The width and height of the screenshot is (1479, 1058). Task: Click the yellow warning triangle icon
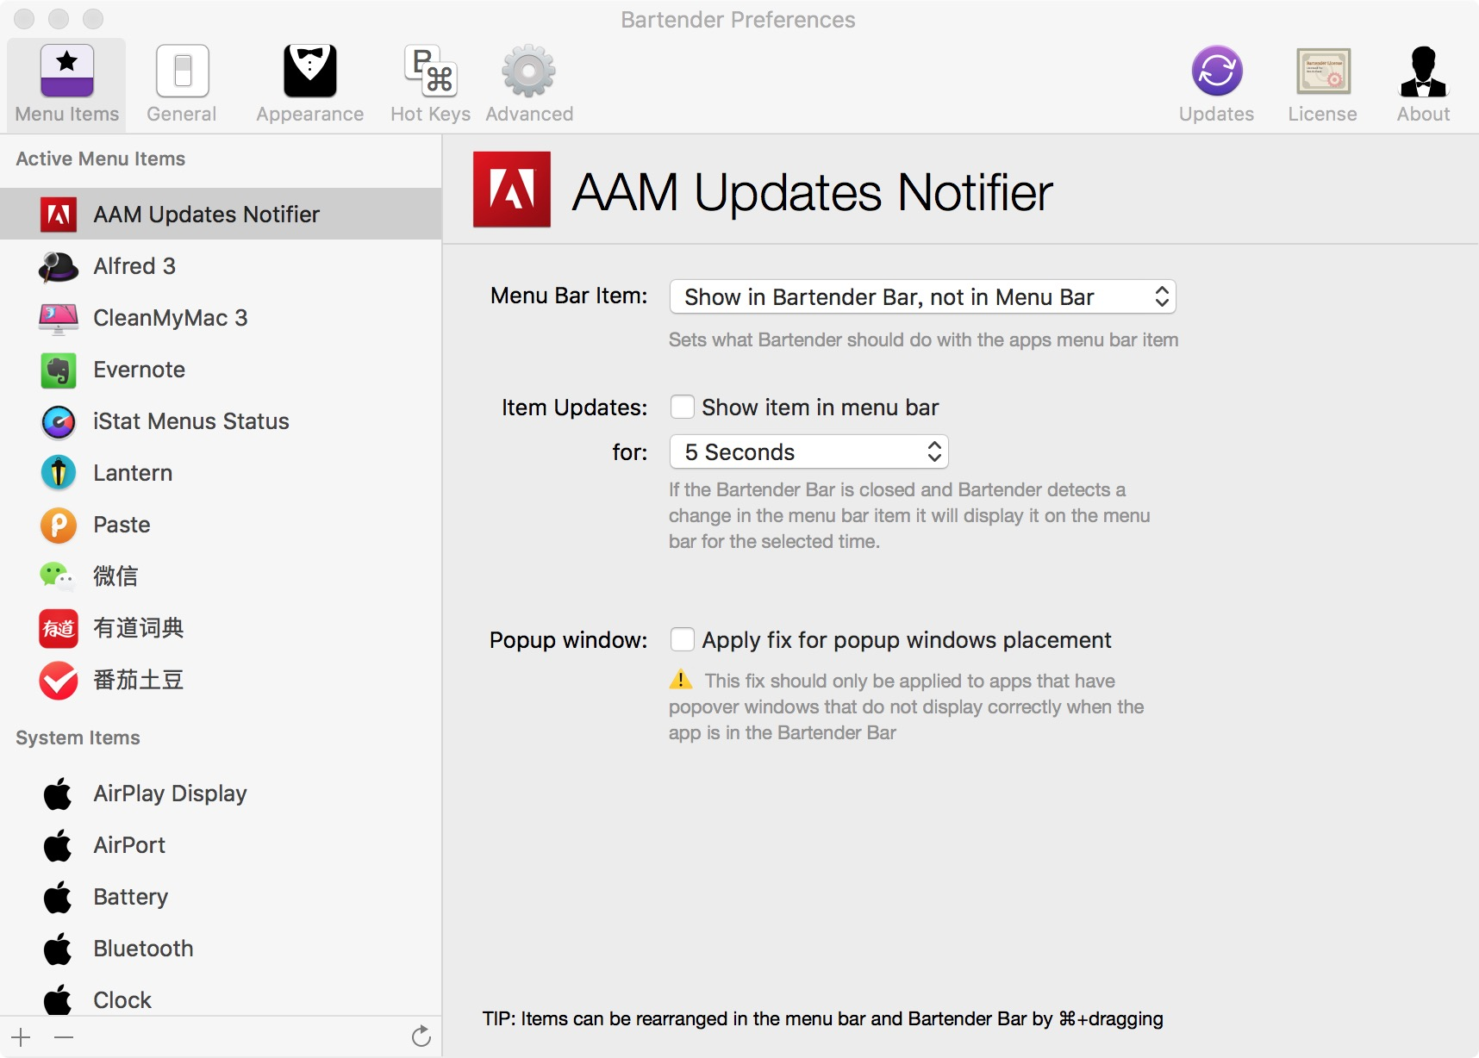[x=681, y=680]
